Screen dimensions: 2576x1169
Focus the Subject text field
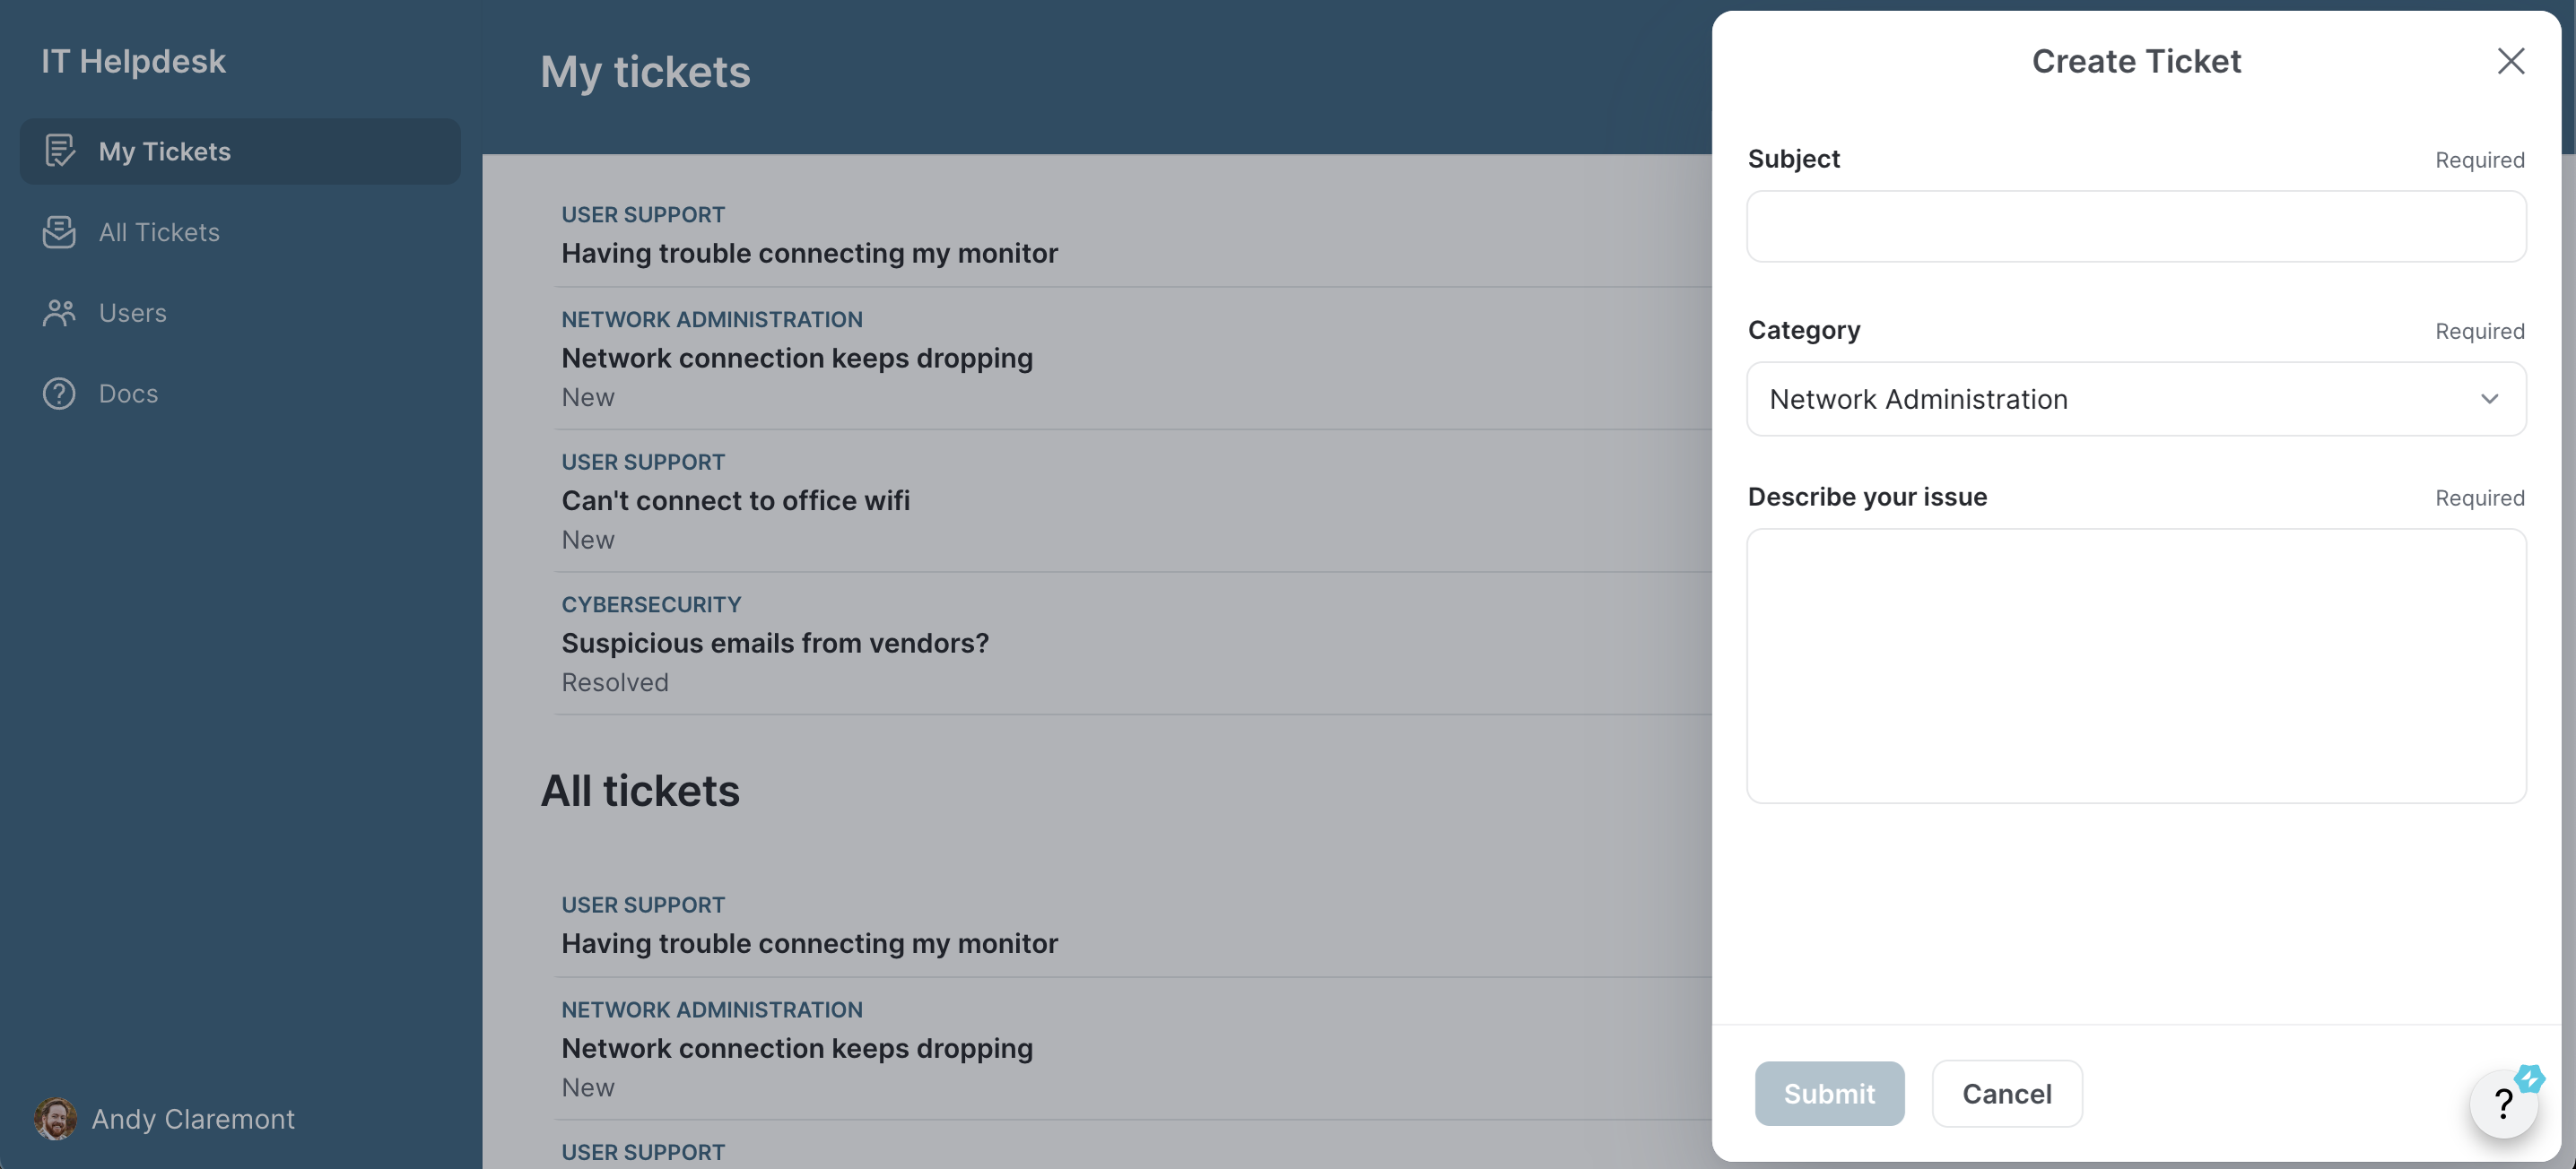(2136, 227)
